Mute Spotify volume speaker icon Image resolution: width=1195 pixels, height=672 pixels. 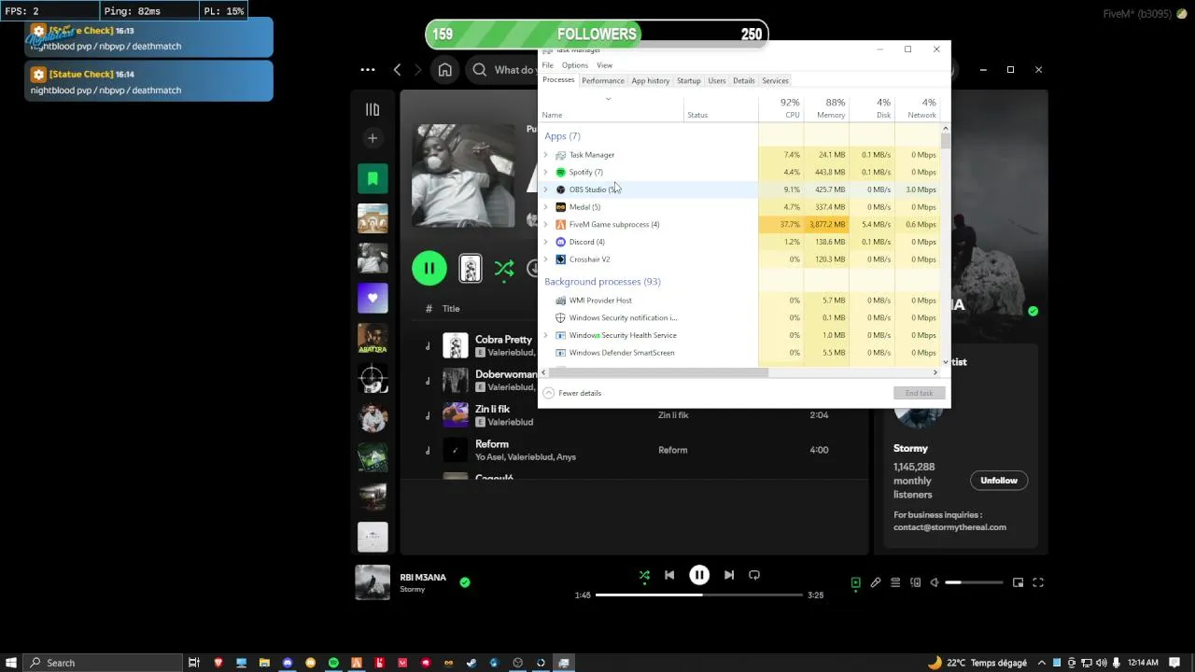click(x=935, y=582)
